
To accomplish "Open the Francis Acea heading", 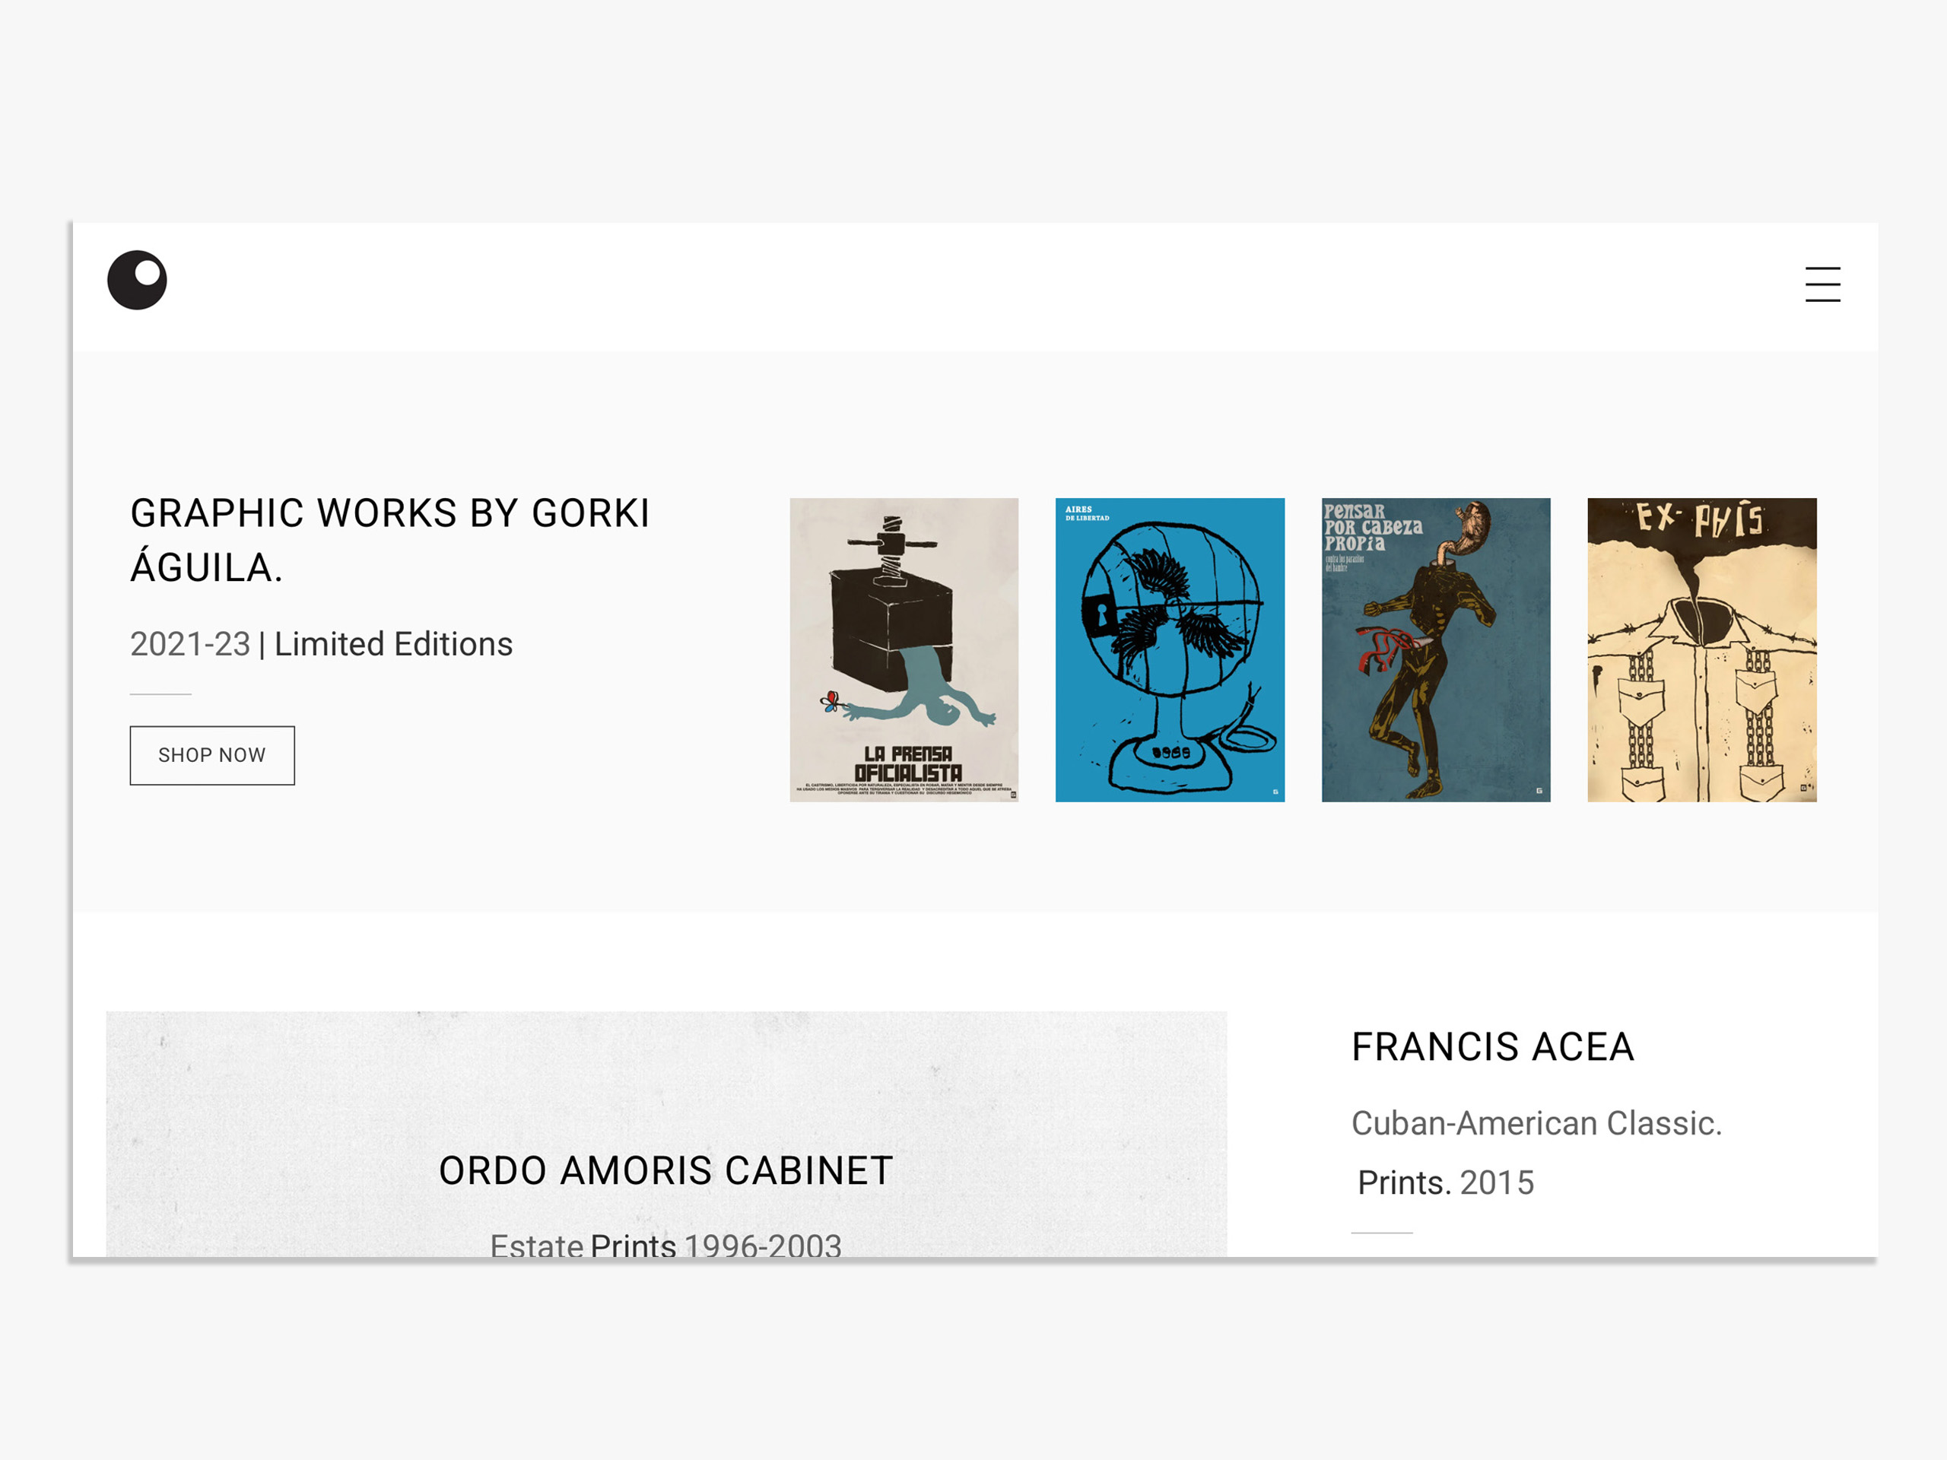I will coord(1493,1047).
